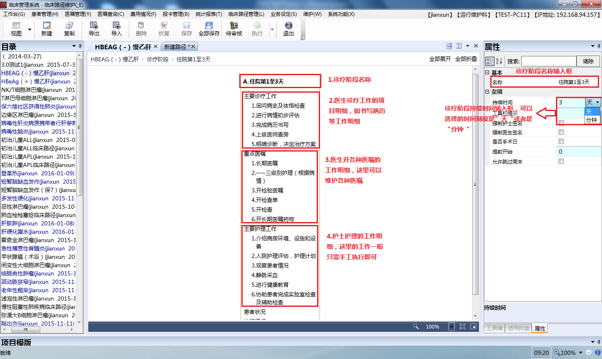Click the categorized view icon in 属性 panel
602x359 pixels.
(x=490, y=61)
